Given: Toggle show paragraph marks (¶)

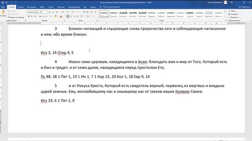Looking at the screenshot, I should [x=96, y=12].
